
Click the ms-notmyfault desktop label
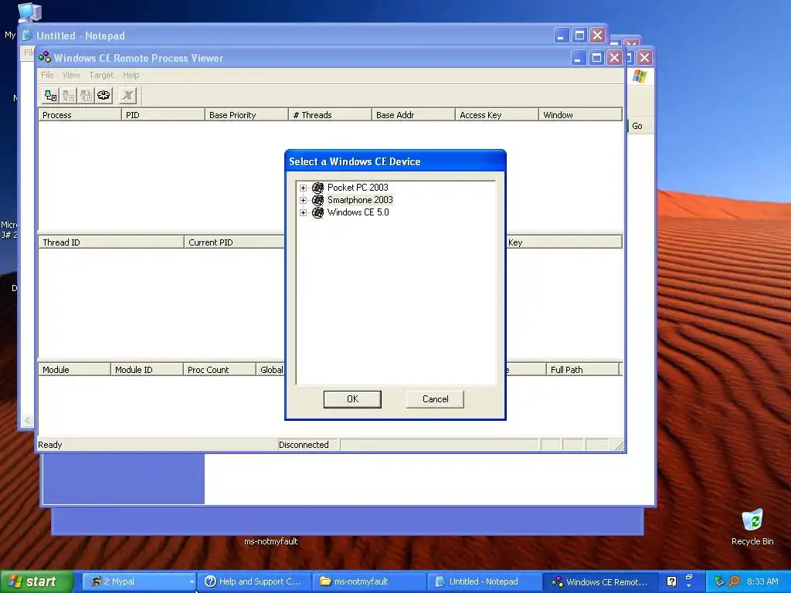(x=271, y=541)
